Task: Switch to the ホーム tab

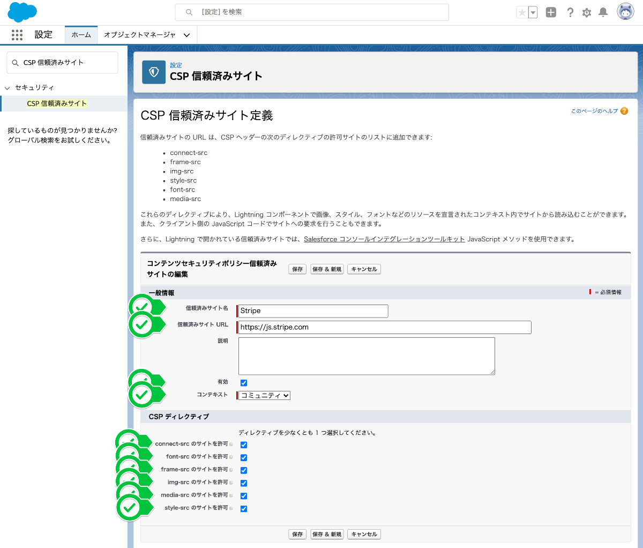Action: coord(81,35)
